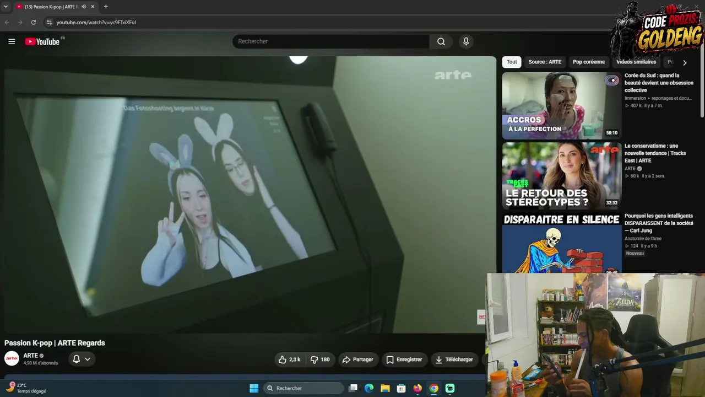The width and height of the screenshot is (705, 397).
Task: Start voice search with the microphone icon
Action: pyautogui.click(x=466, y=41)
